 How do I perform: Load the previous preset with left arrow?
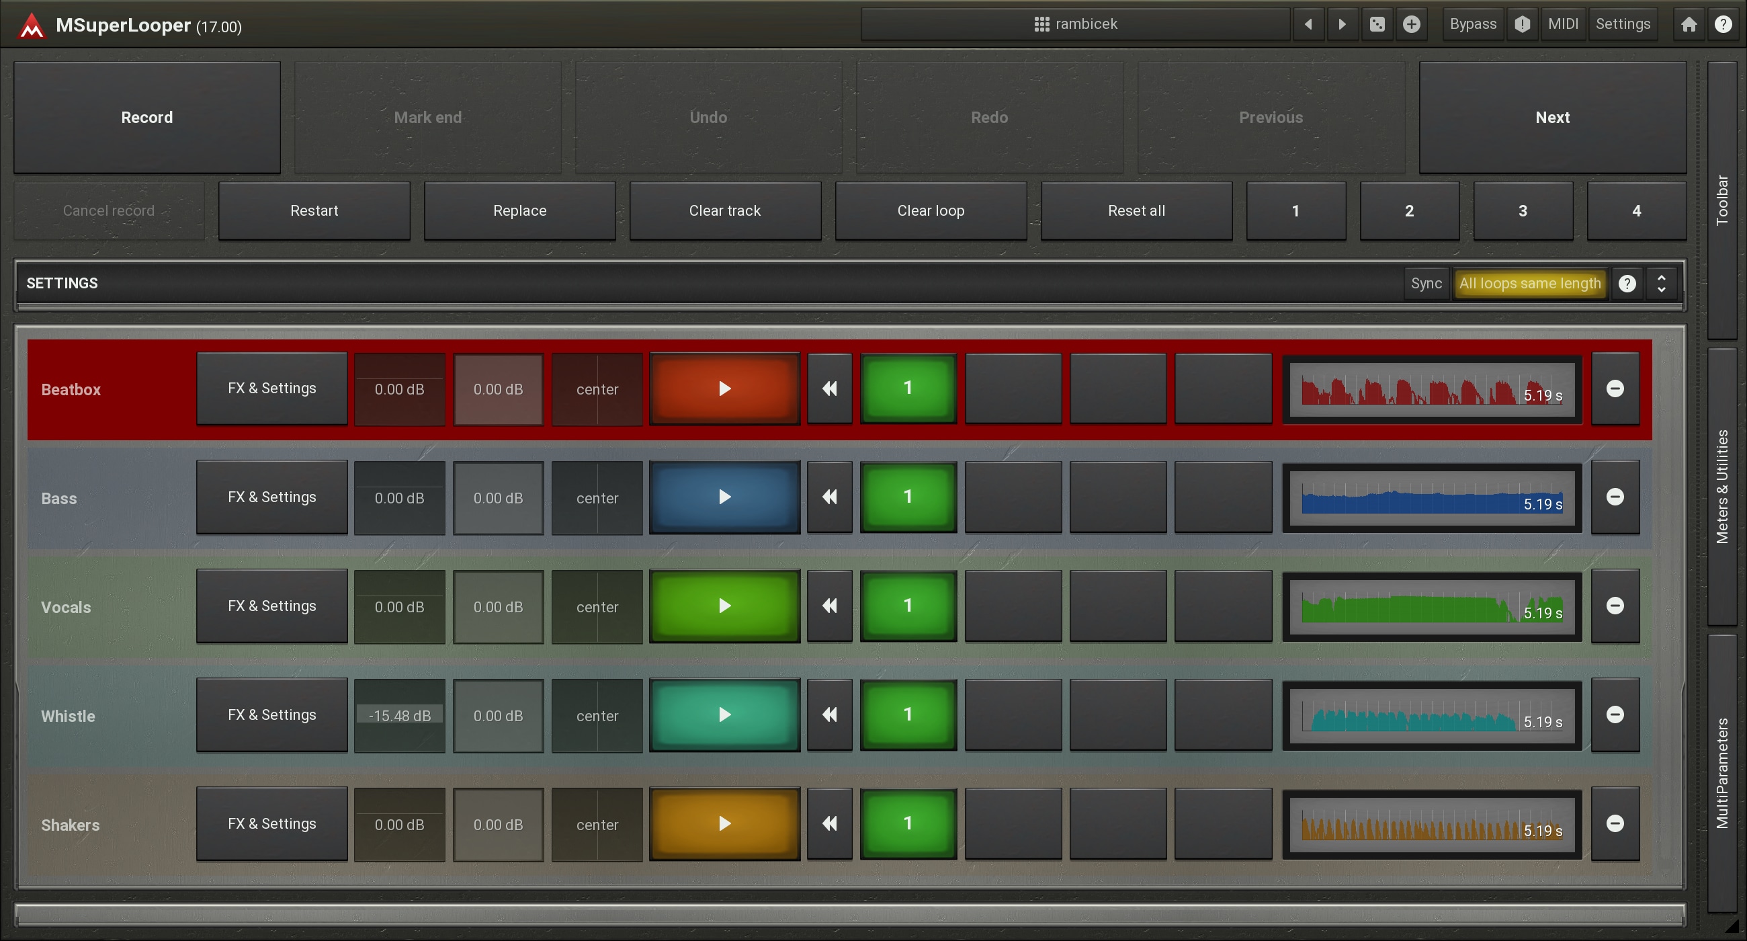coord(1308,24)
